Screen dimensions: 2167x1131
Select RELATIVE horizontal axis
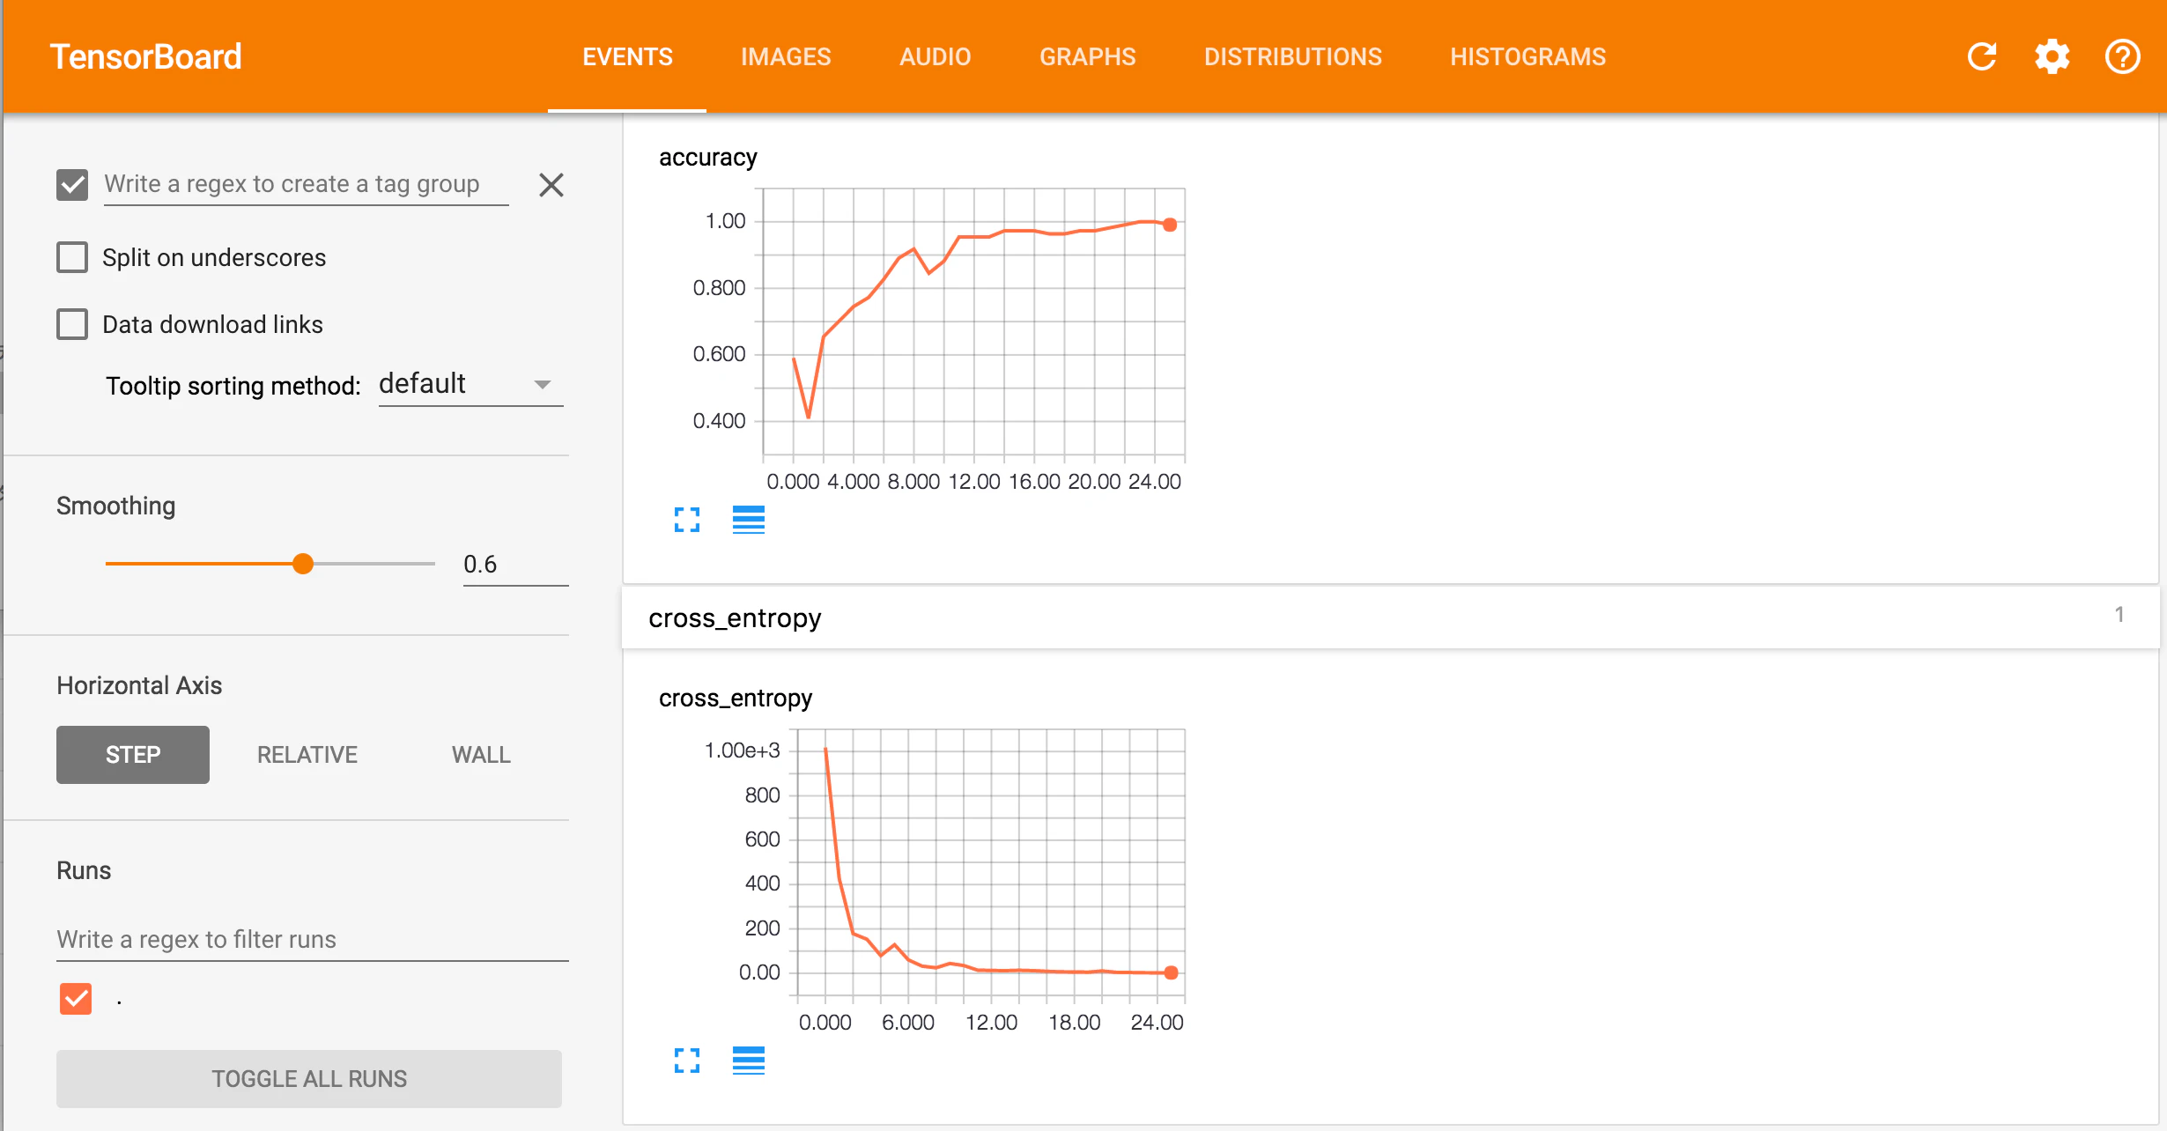[307, 755]
